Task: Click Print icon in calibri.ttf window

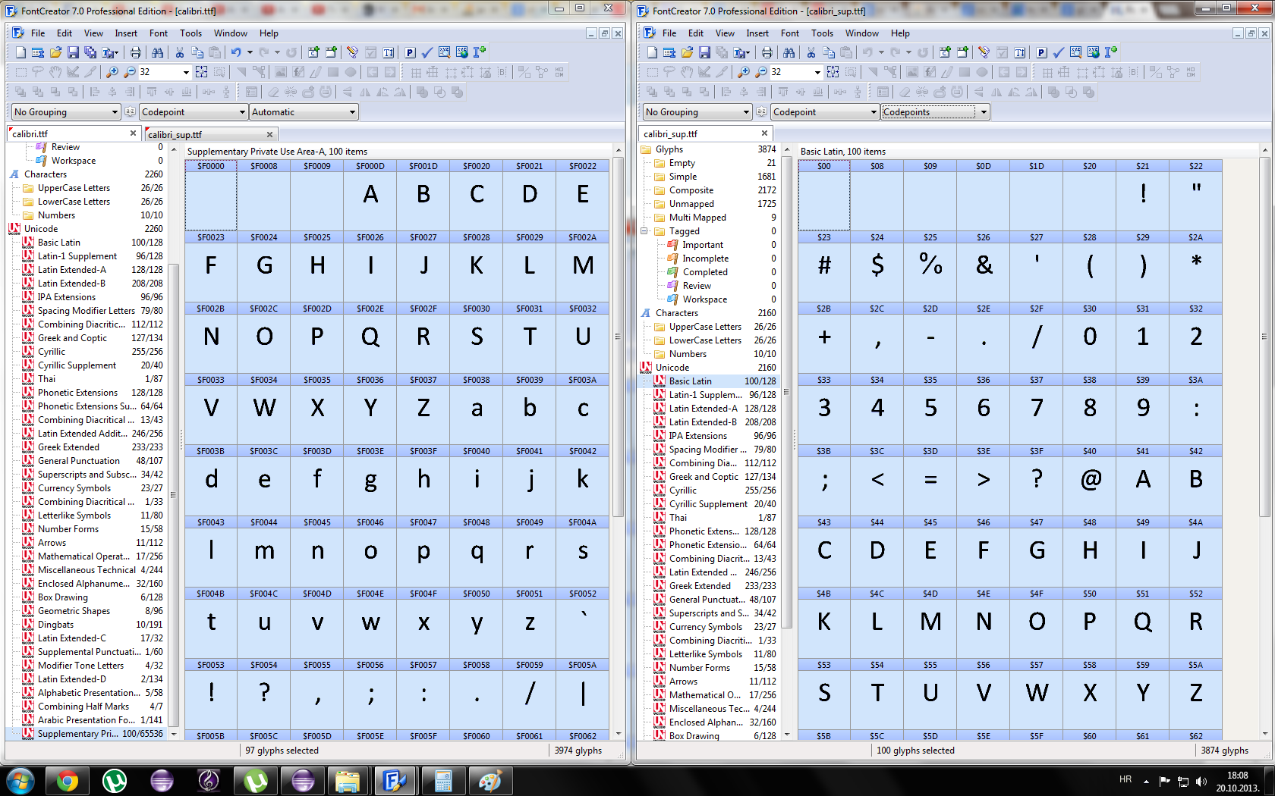Action: 135,52
